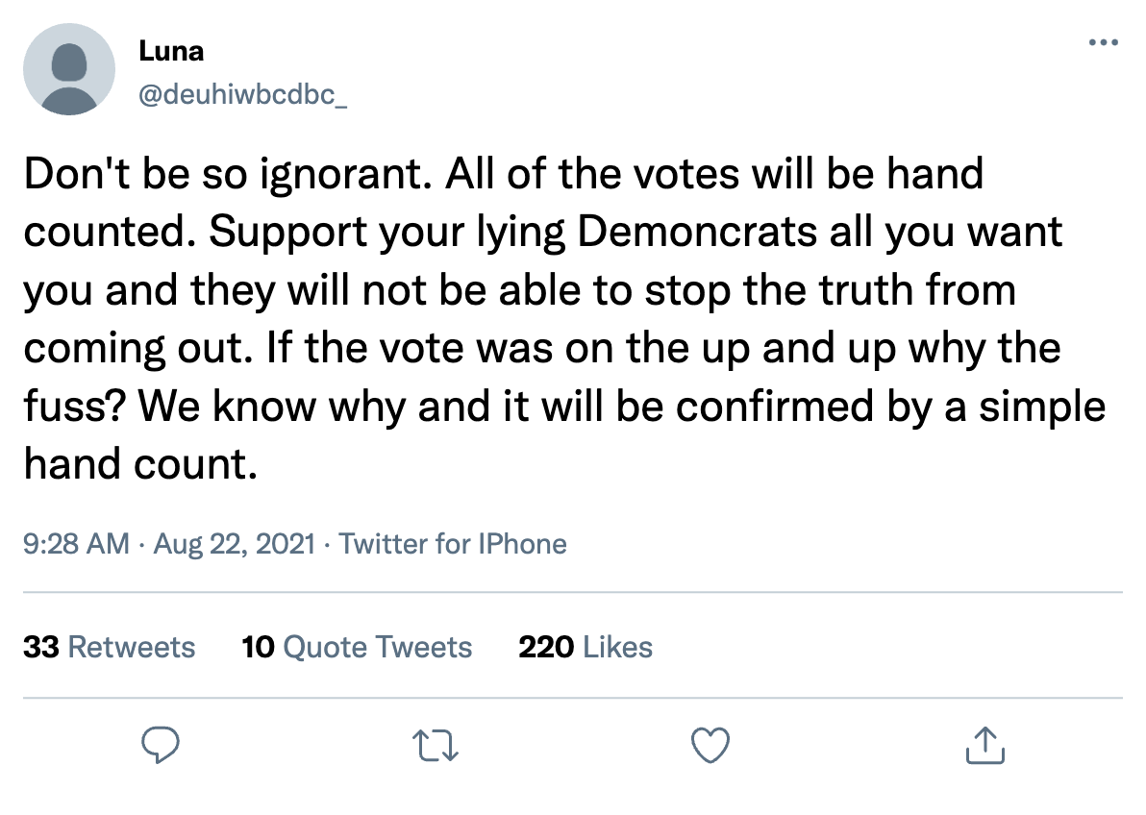Open the Twitter for iPhone source link
This screenshot has width=1146, height=815.
tap(453, 544)
